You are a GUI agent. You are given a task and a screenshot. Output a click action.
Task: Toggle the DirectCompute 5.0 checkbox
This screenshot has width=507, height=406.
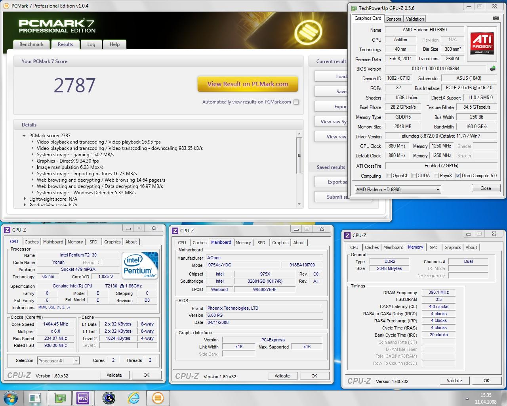click(x=458, y=175)
